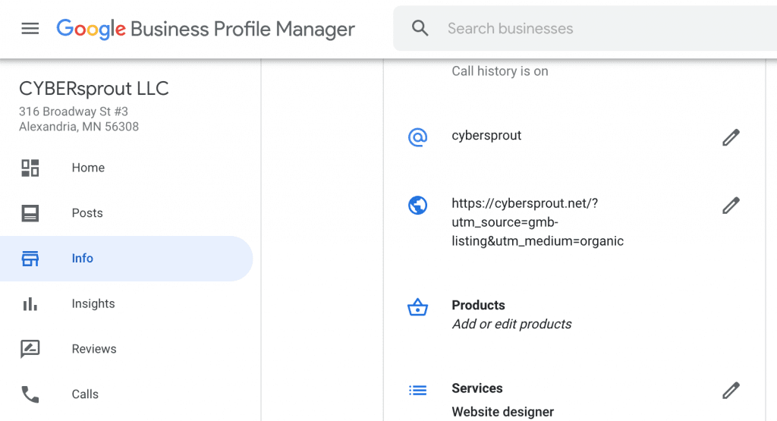Click the @ short name icon
The height and width of the screenshot is (421, 777).
tap(418, 137)
